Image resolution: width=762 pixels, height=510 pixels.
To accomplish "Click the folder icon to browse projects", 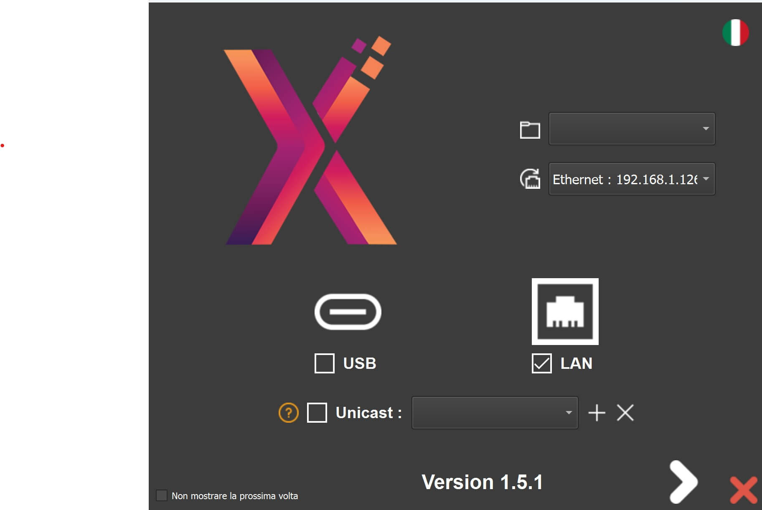I will (530, 129).
